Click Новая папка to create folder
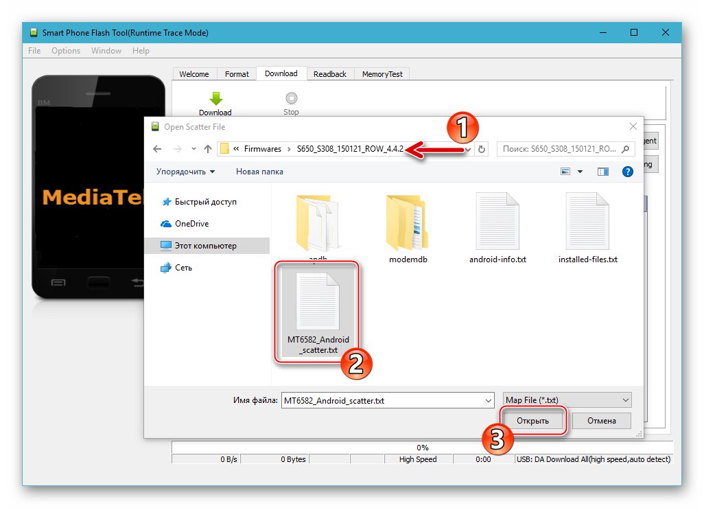Viewport: 704px width, 508px height. tap(259, 172)
